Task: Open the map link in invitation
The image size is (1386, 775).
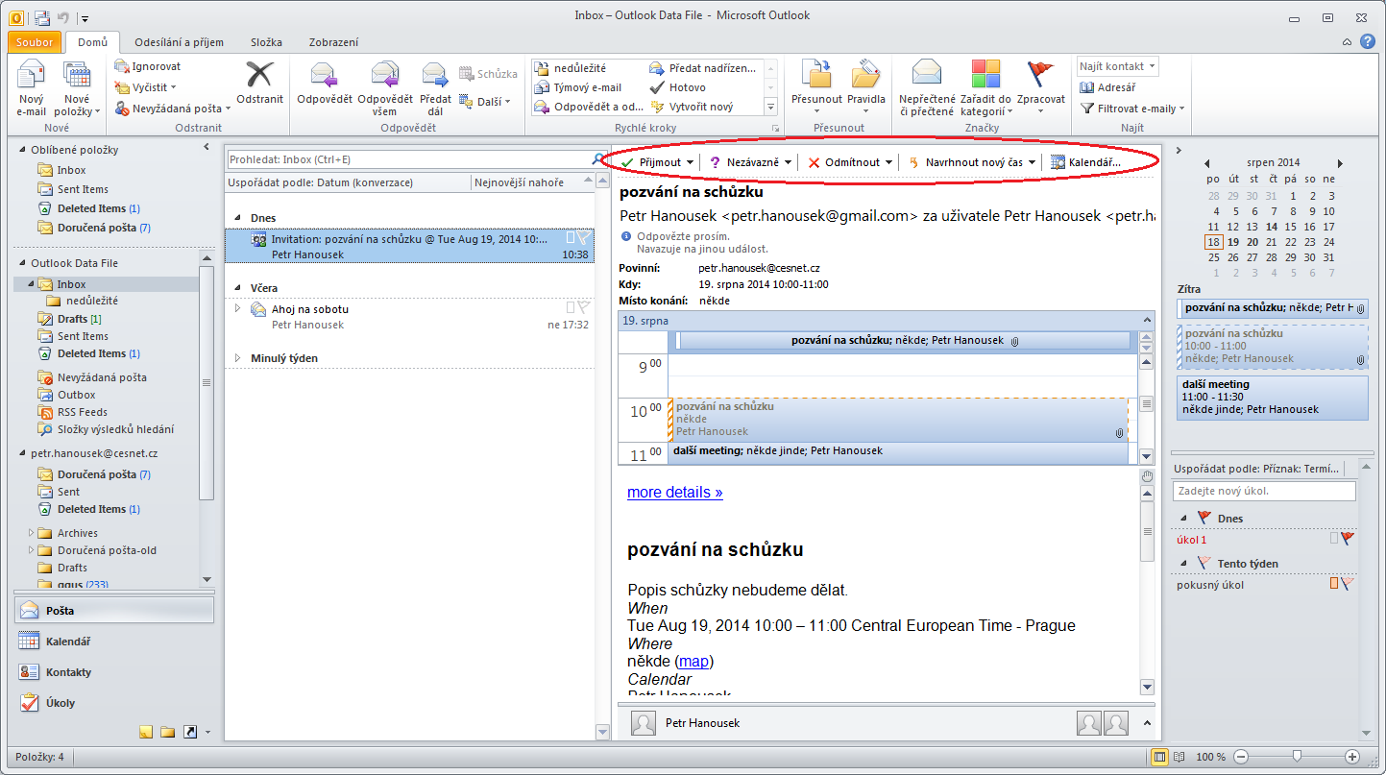Action: tap(693, 661)
